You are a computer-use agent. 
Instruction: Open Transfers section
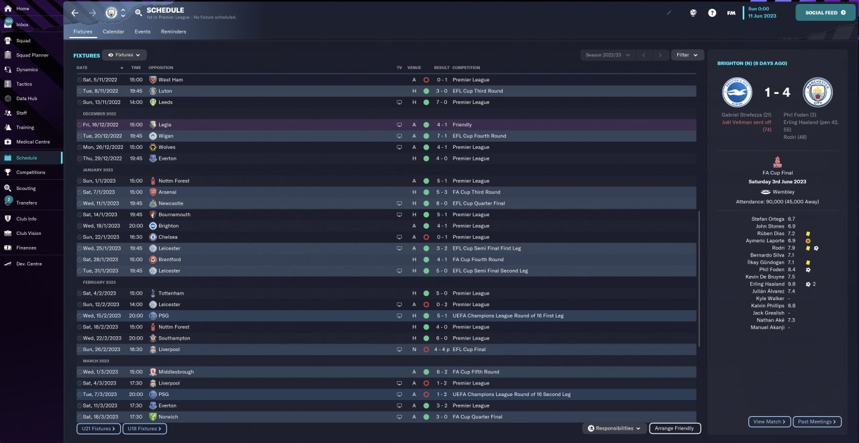[x=27, y=203]
